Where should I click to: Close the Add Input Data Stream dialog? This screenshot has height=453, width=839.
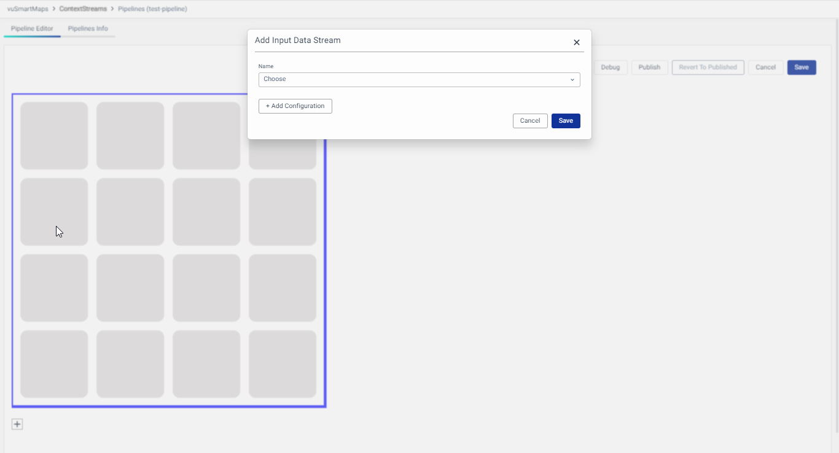coord(576,42)
